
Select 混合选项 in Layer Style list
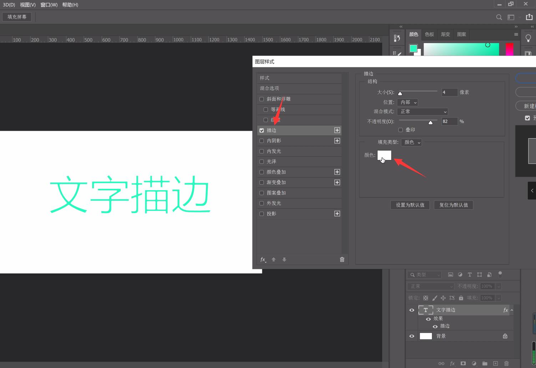299,88
